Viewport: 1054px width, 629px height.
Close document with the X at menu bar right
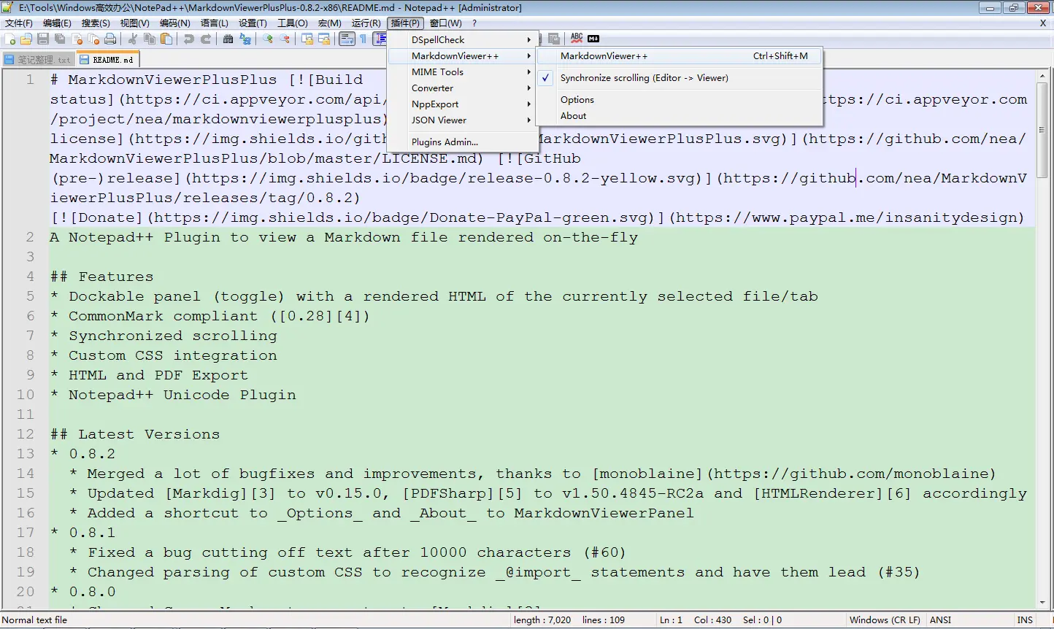point(1043,23)
